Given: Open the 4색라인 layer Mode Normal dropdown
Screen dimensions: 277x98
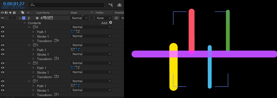Looking at the screenshot, I should pos(79,18).
